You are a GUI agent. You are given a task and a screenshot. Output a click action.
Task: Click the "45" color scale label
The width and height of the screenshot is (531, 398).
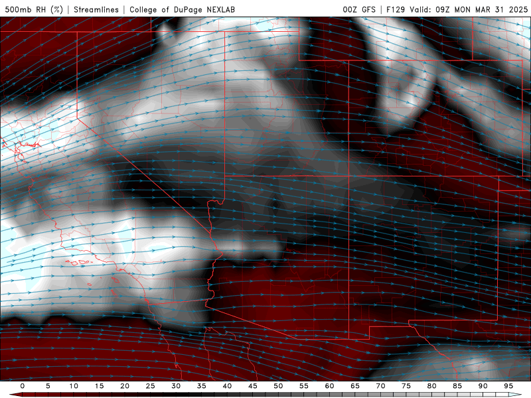[253, 386]
